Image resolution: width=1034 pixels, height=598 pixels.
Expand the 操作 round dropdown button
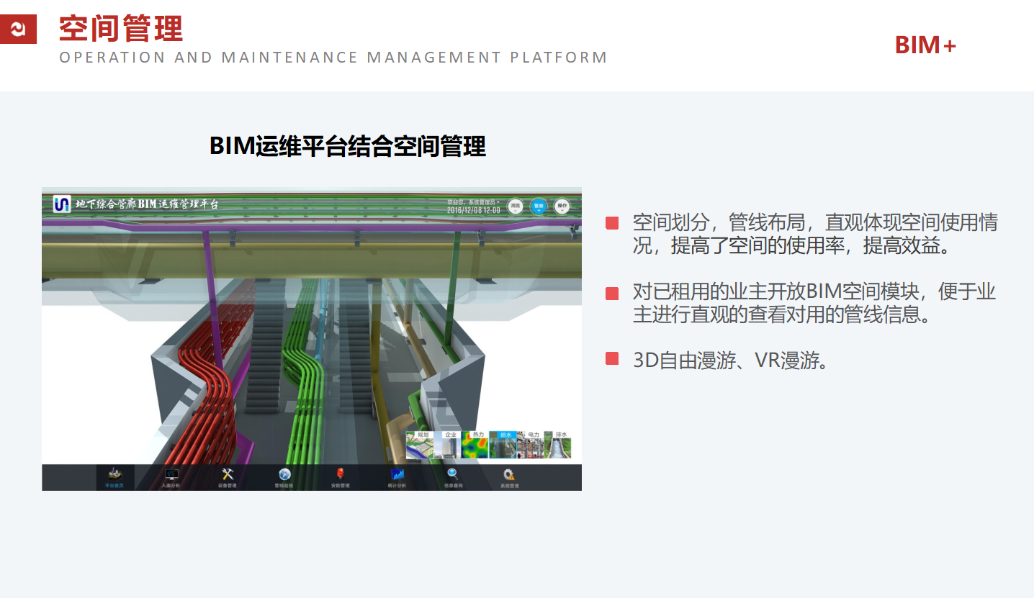562,206
